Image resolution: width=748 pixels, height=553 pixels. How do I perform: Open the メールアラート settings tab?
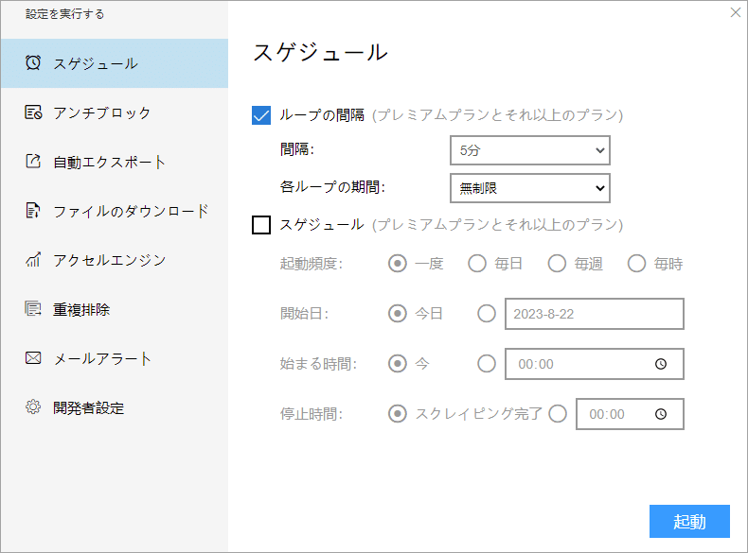click(101, 358)
